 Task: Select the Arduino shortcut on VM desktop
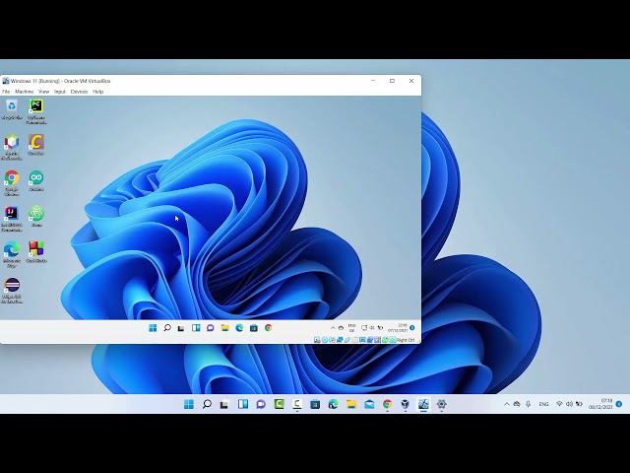click(x=36, y=180)
